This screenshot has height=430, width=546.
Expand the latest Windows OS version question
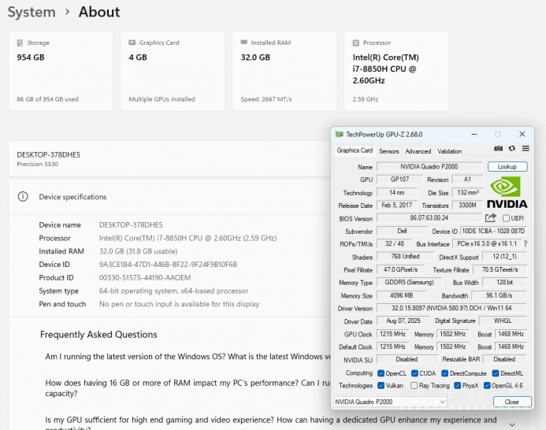tap(188, 357)
